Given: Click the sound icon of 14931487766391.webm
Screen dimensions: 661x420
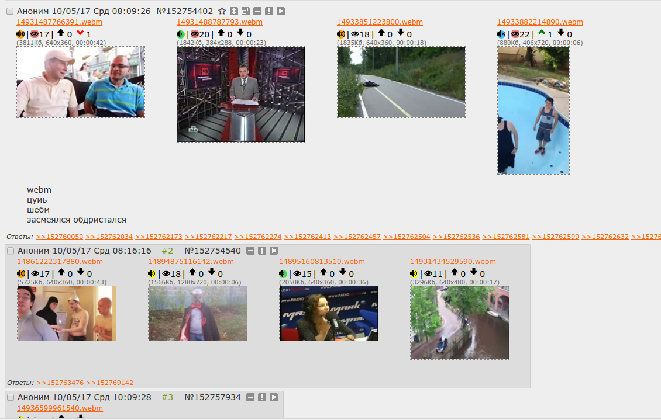Looking at the screenshot, I should [20, 34].
